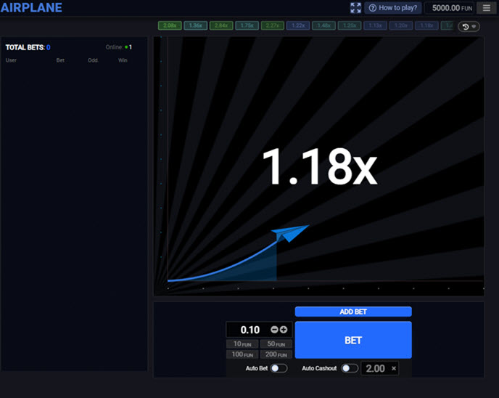Open the hamburger menu
The image size is (499, 398).
484,8
